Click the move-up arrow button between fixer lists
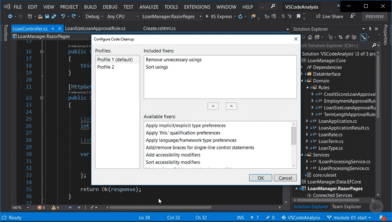Screen dimensions: 392x222 coord(232,106)
